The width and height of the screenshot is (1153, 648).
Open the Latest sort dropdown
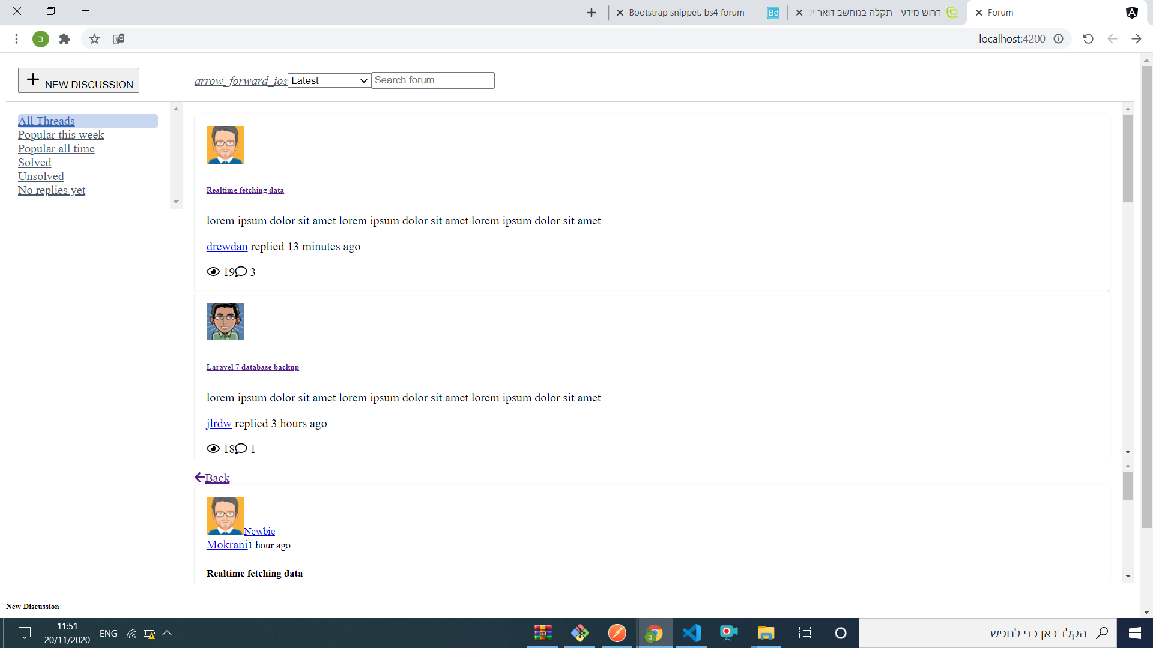(x=329, y=80)
